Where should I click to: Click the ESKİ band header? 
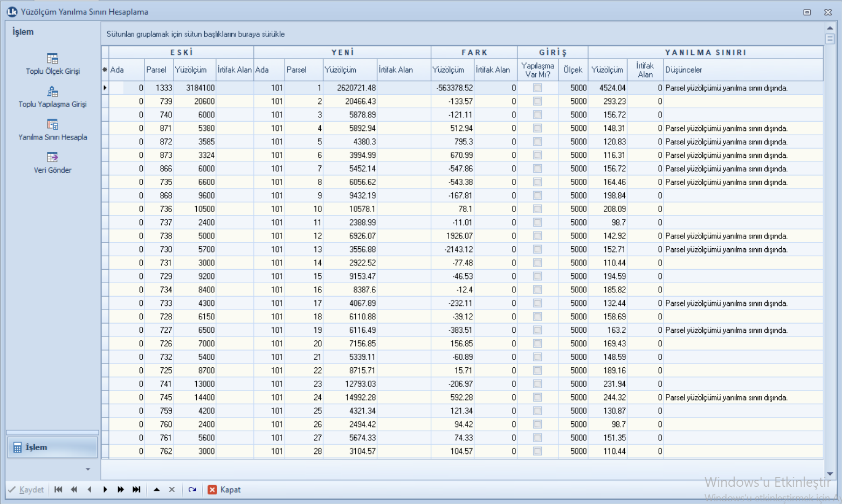(x=182, y=52)
